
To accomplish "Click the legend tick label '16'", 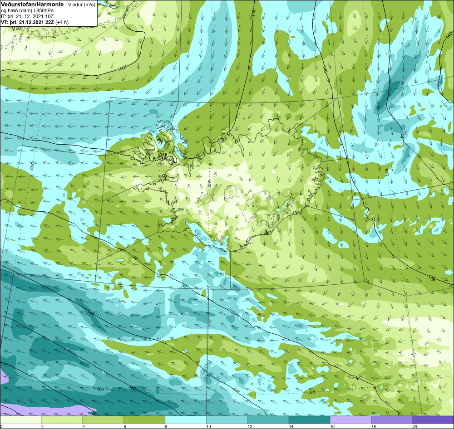I will click(x=332, y=426).
